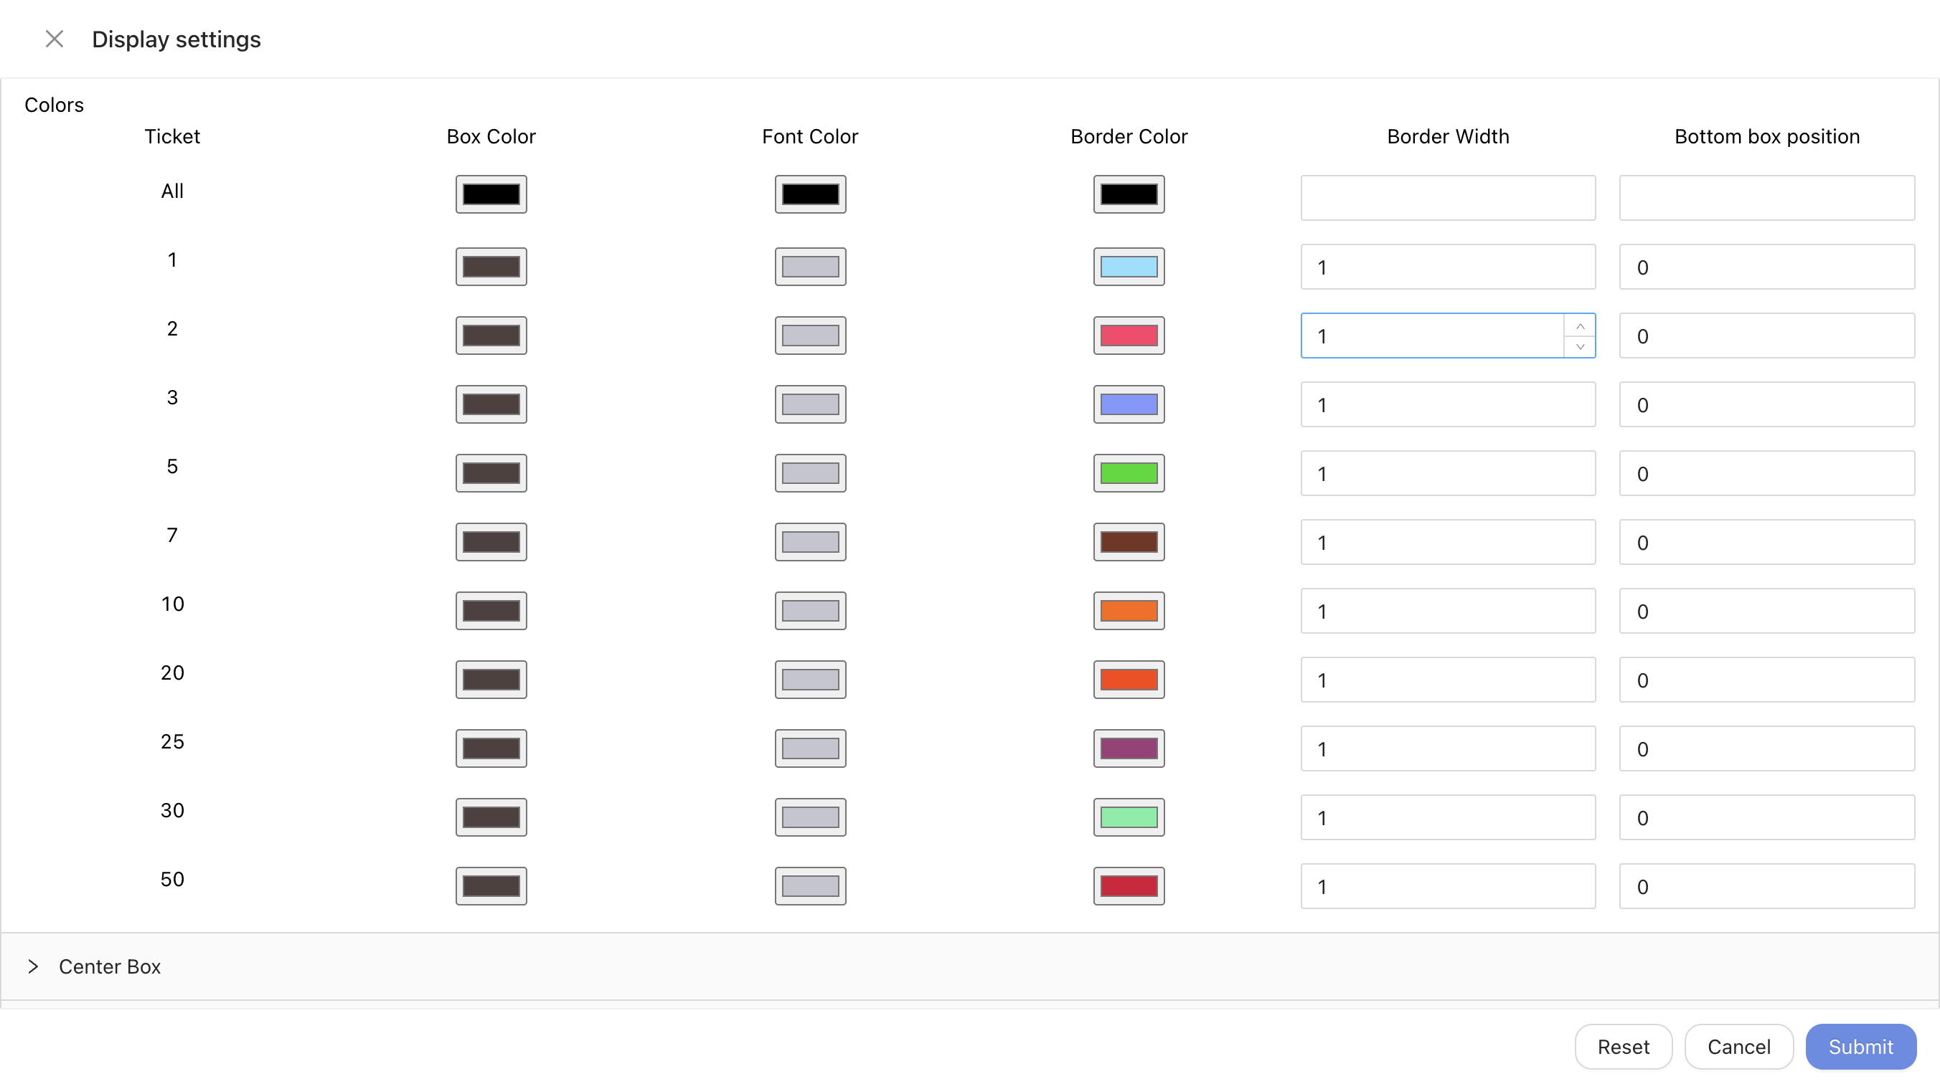Click the Submit button
The width and height of the screenshot is (1940, 1084).
[1860, 1047]
